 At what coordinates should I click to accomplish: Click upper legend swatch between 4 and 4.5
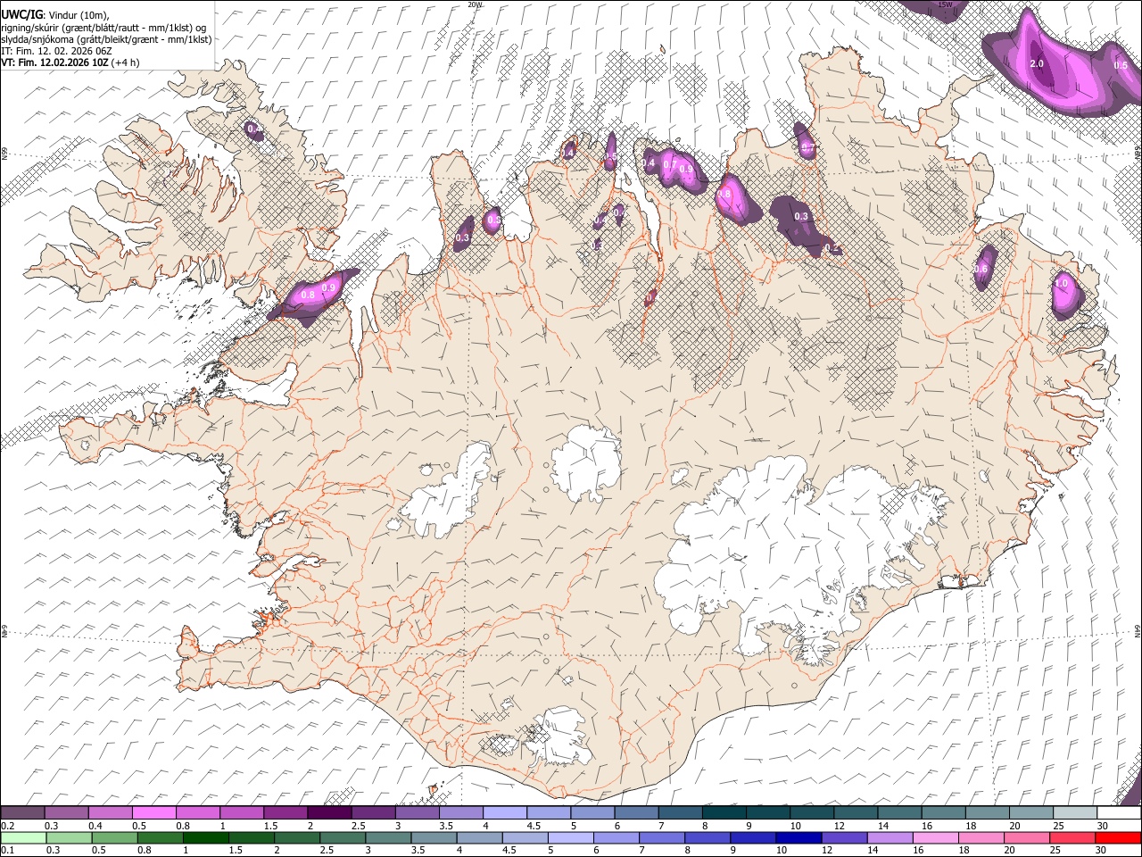504,813
